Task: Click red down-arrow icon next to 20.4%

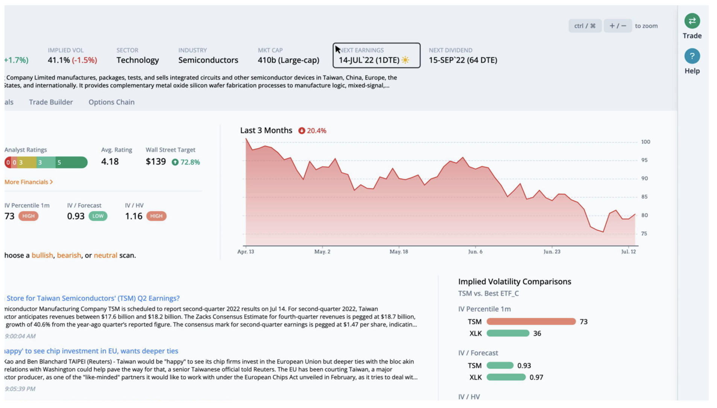Action: click(301, 131)
